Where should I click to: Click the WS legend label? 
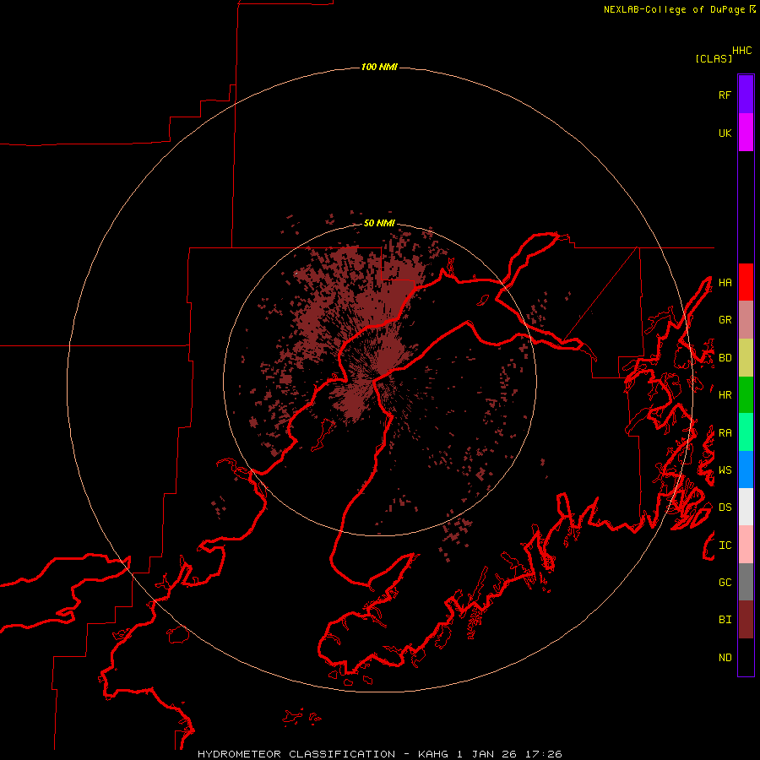[x=725, y=470]
